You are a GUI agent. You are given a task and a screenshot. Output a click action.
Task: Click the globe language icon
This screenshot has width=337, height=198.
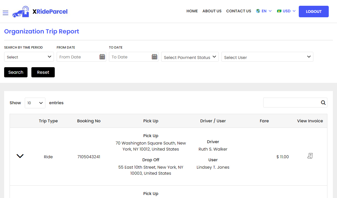click(x=258, y=11)
